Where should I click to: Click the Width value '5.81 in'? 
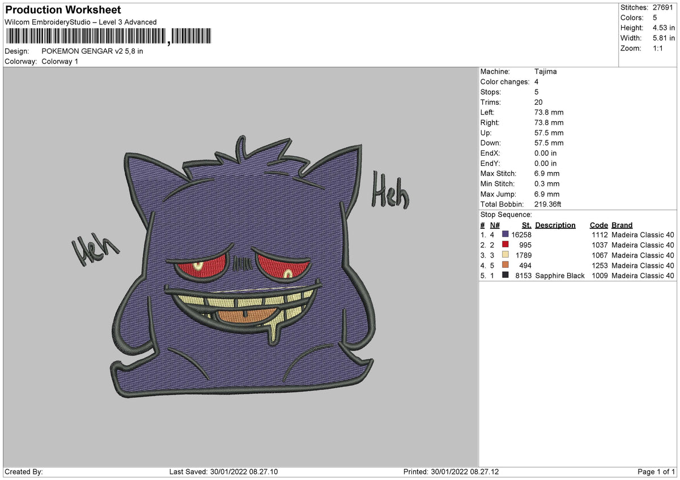tap(664, 38)
